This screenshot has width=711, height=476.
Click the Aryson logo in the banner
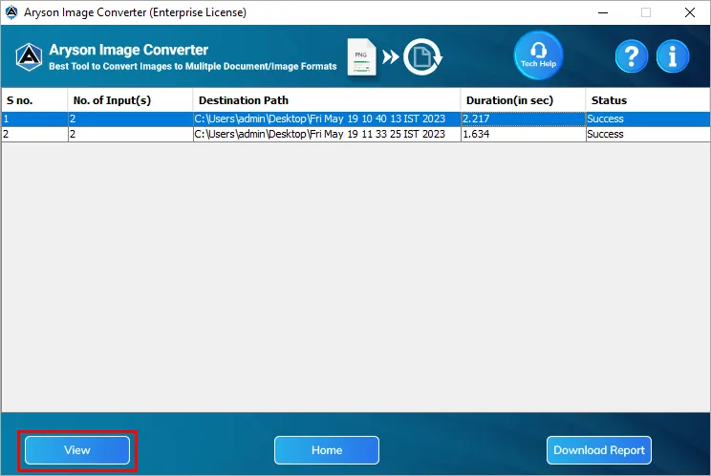tap(29, 57)
